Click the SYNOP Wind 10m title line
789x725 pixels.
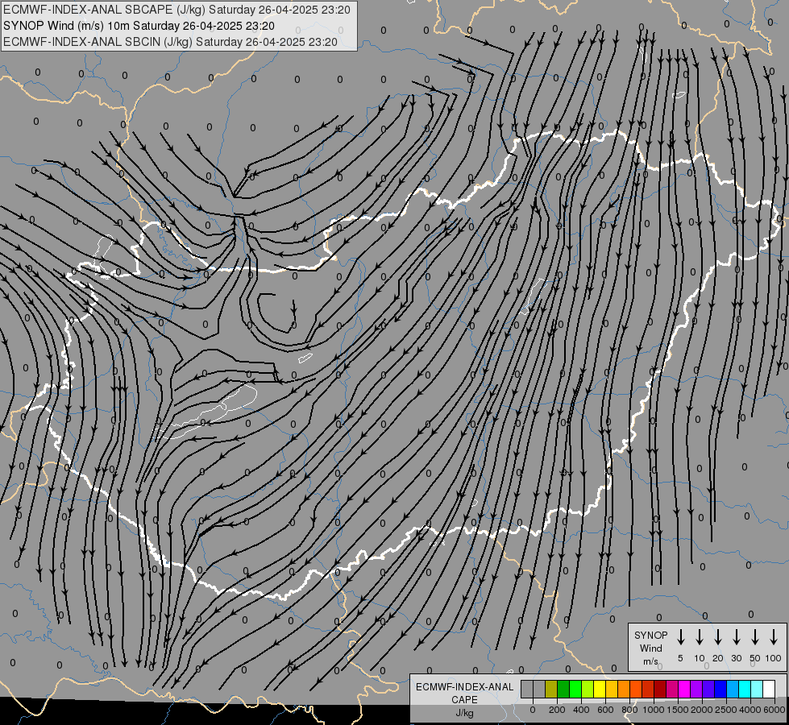click(139, 26)
